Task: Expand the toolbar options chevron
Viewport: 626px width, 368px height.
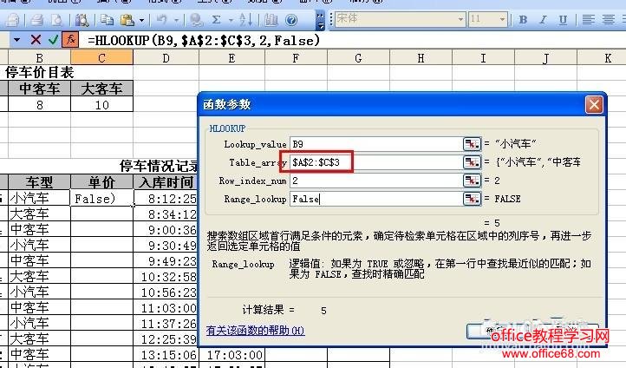Action: [320, 21]
